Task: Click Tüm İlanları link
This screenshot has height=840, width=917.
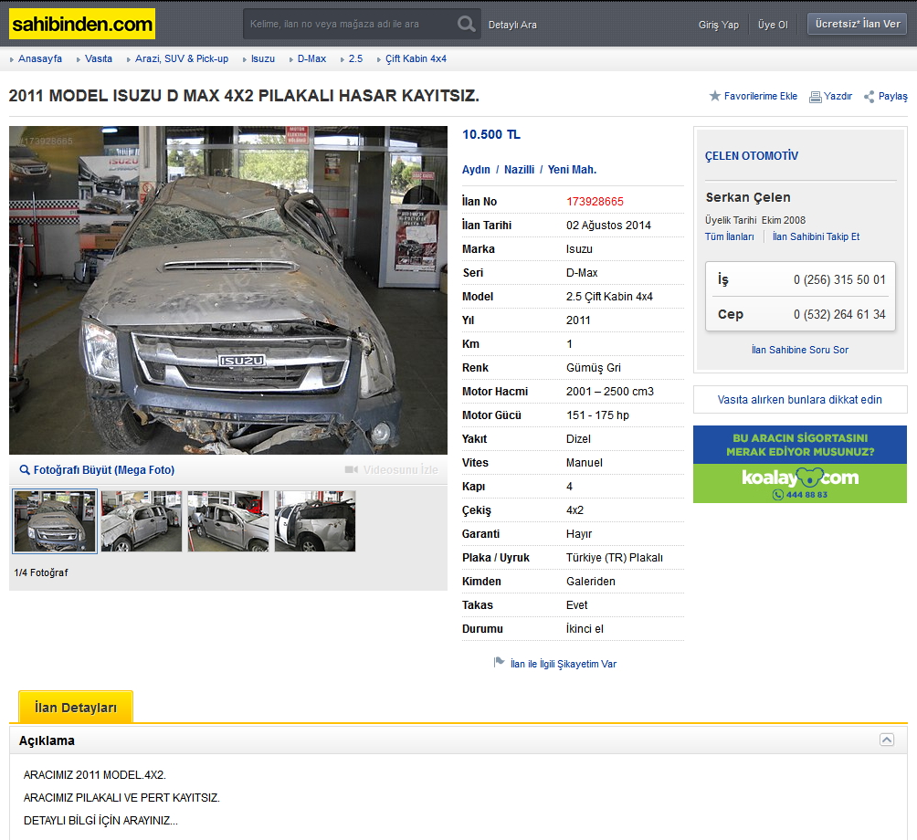Action: [x=729, y=236]
